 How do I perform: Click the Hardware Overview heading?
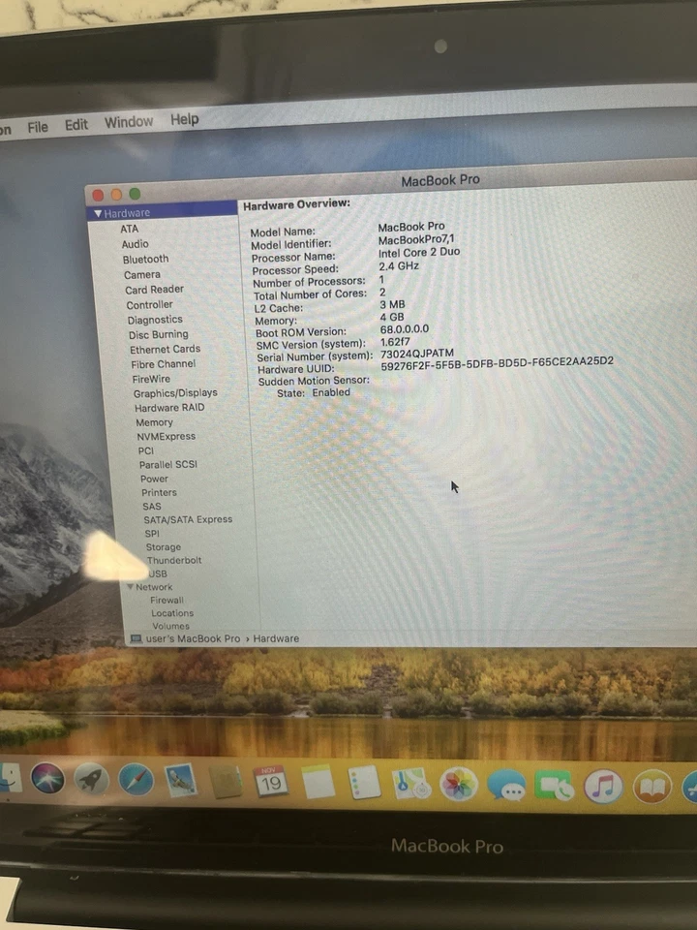296,204
